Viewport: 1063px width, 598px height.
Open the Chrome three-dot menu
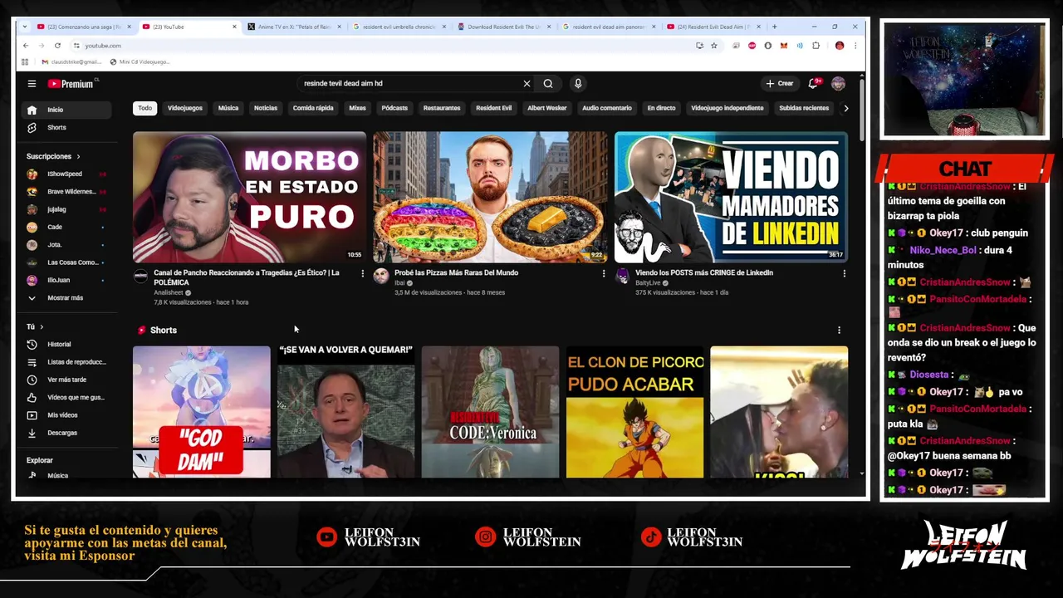click(855, 46)
